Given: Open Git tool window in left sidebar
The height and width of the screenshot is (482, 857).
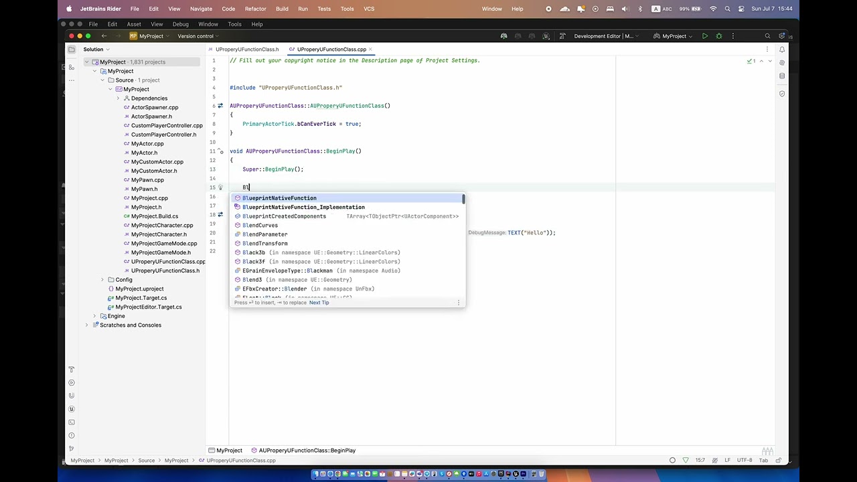Looking at the screenshot, I should tap(72, 449).
